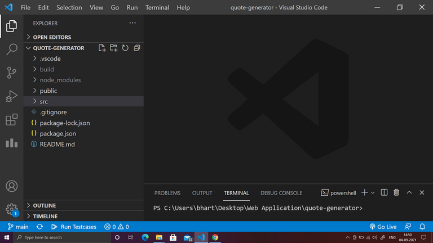Collapse all folders in Explorer
Viewport: 433px width, 243px height.
coord(136,48)
